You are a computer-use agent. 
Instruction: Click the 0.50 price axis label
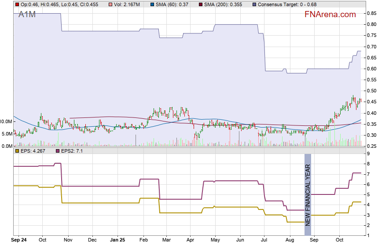(x=371, y=91)
